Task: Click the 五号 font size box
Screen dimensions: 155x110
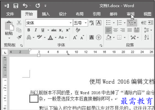Action: point(79,23)
